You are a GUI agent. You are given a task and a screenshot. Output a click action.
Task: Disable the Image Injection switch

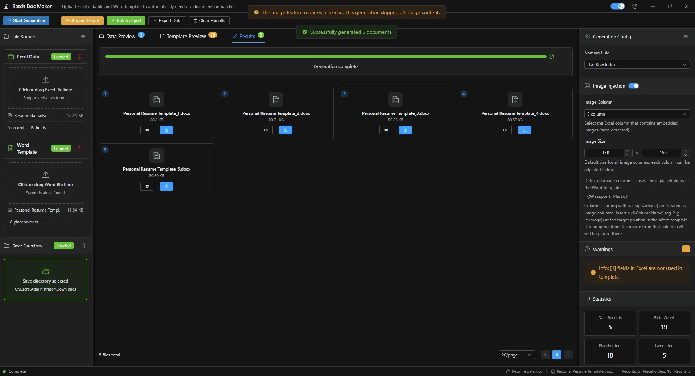click(x=634, y=86)
